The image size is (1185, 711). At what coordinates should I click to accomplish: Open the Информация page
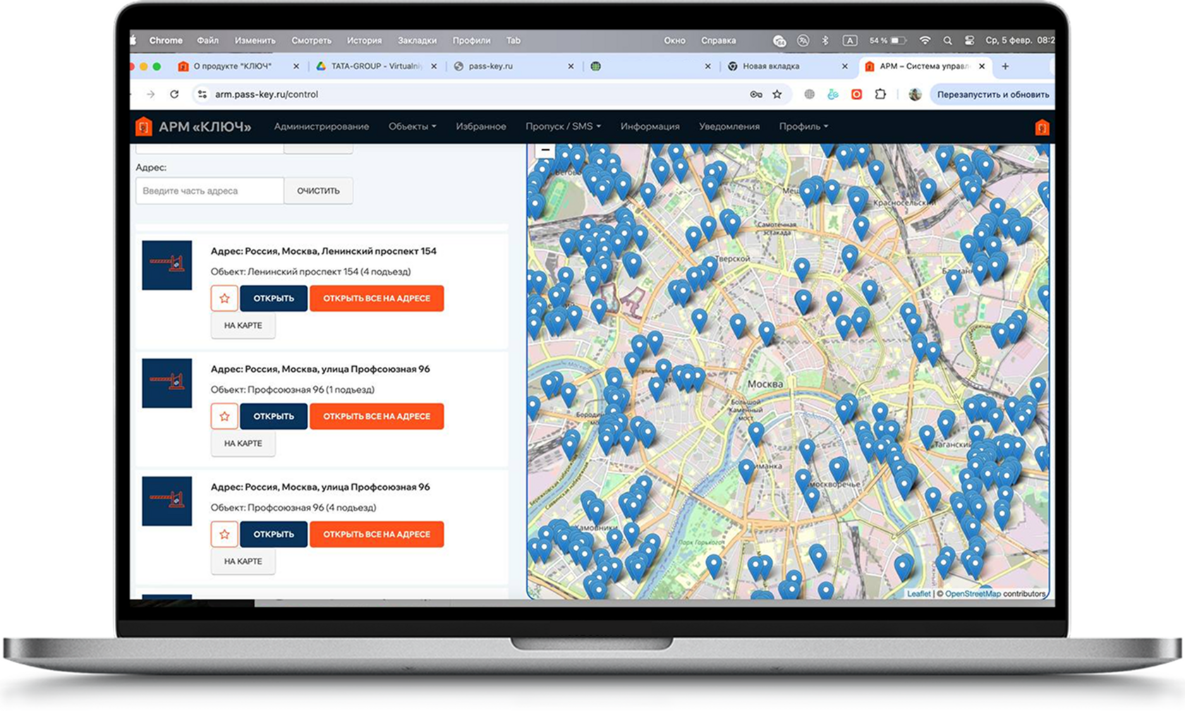[650, 127]
